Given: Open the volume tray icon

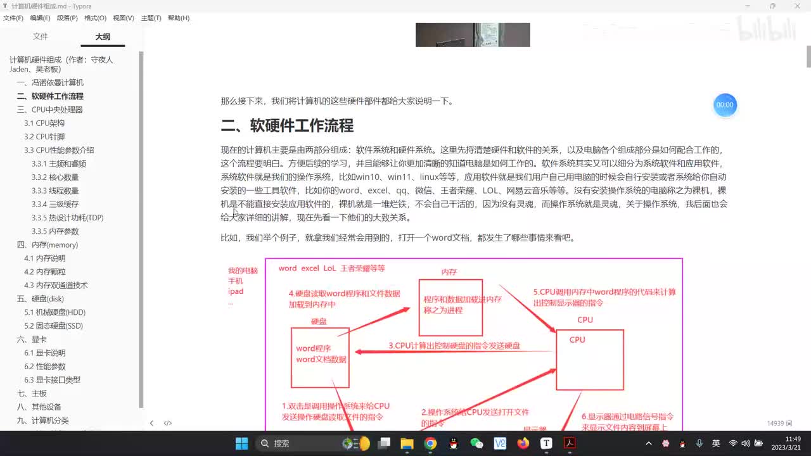Looking at the screenshot, I should tap(744, 443).
